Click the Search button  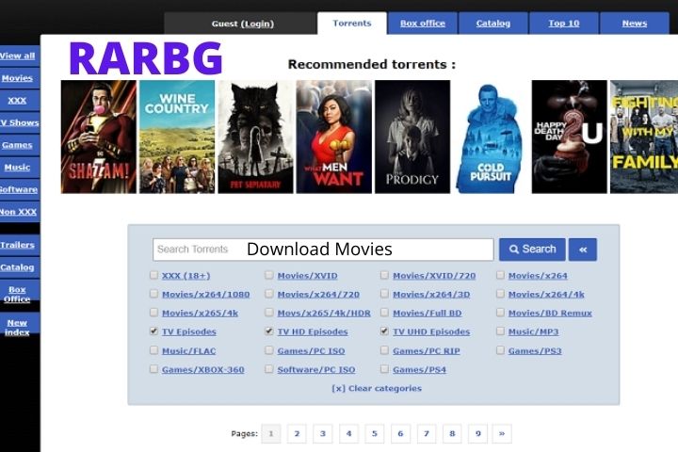point(532,250)
